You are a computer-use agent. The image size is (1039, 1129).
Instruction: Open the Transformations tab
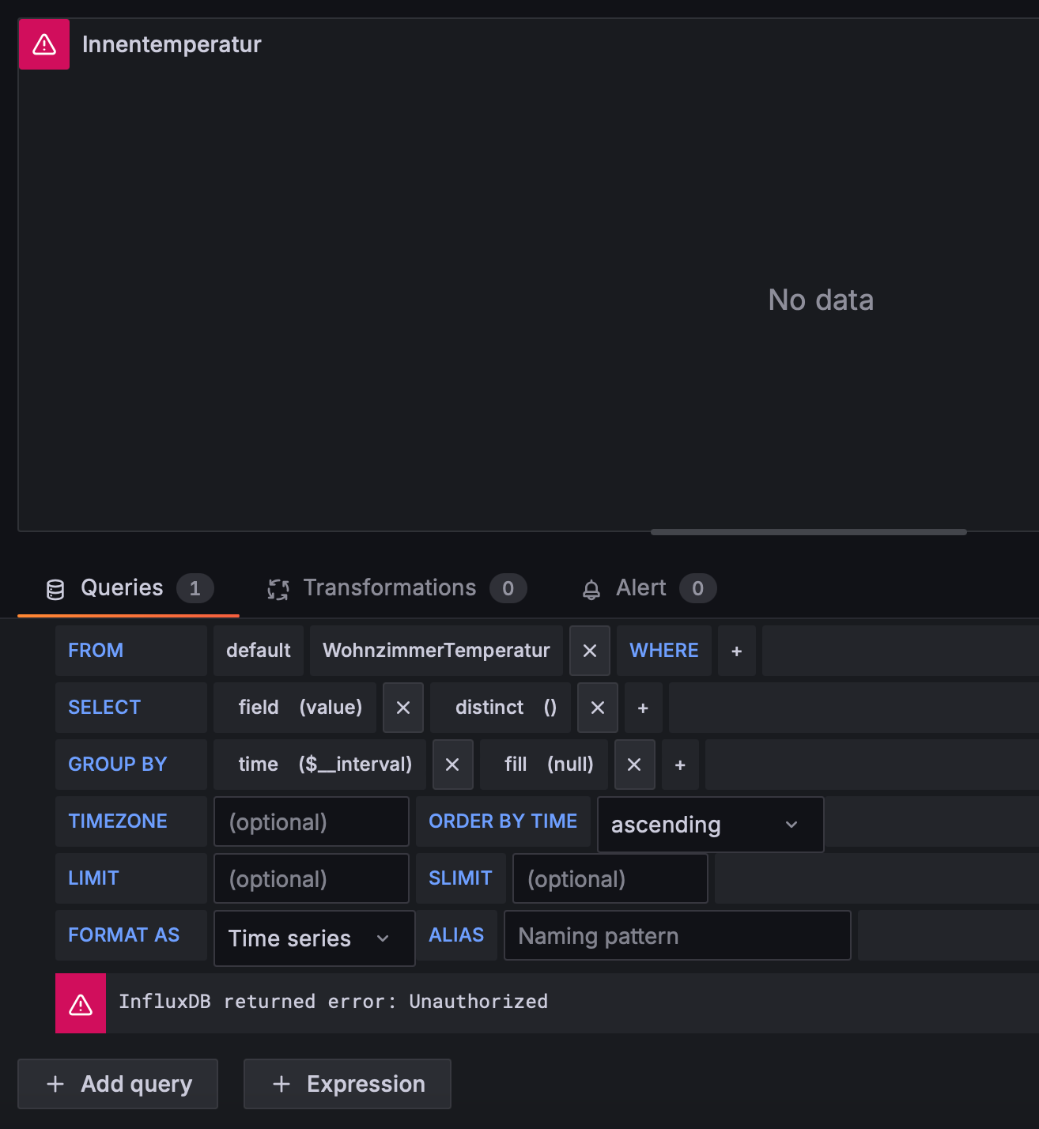(x=396, y=588)
